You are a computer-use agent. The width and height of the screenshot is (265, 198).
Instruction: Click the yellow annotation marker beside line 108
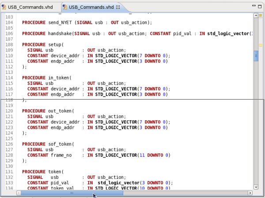(x=261, y=45)
